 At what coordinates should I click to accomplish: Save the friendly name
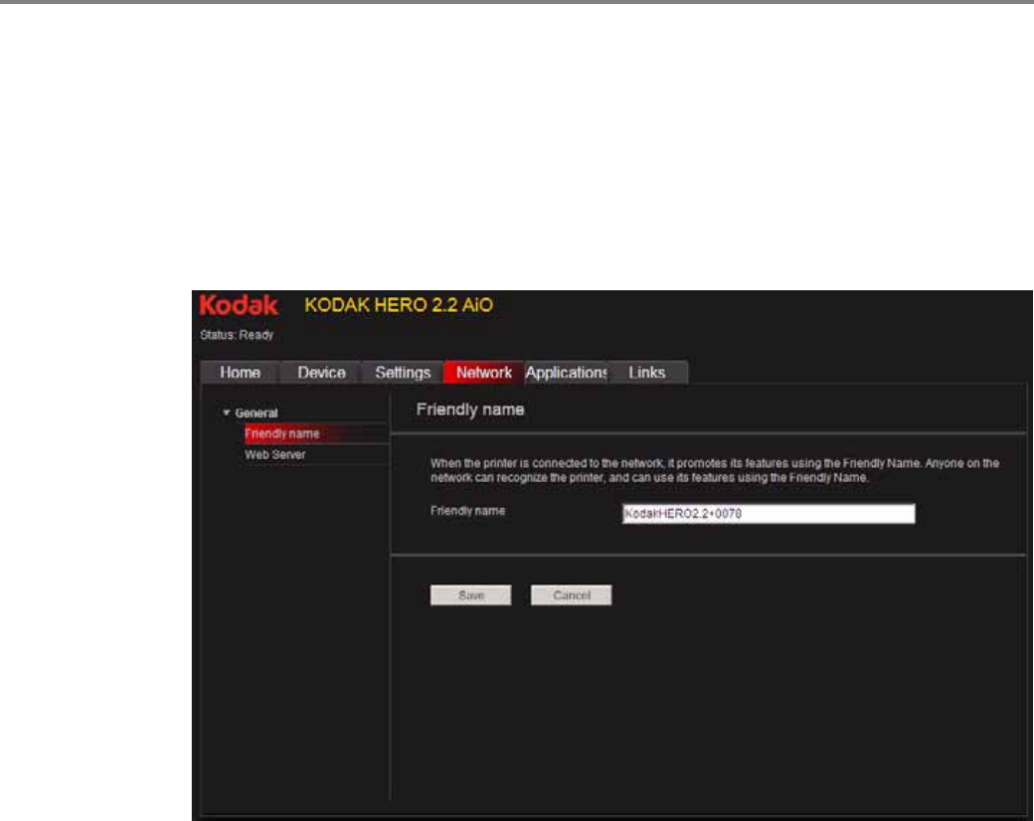point(471,594)
